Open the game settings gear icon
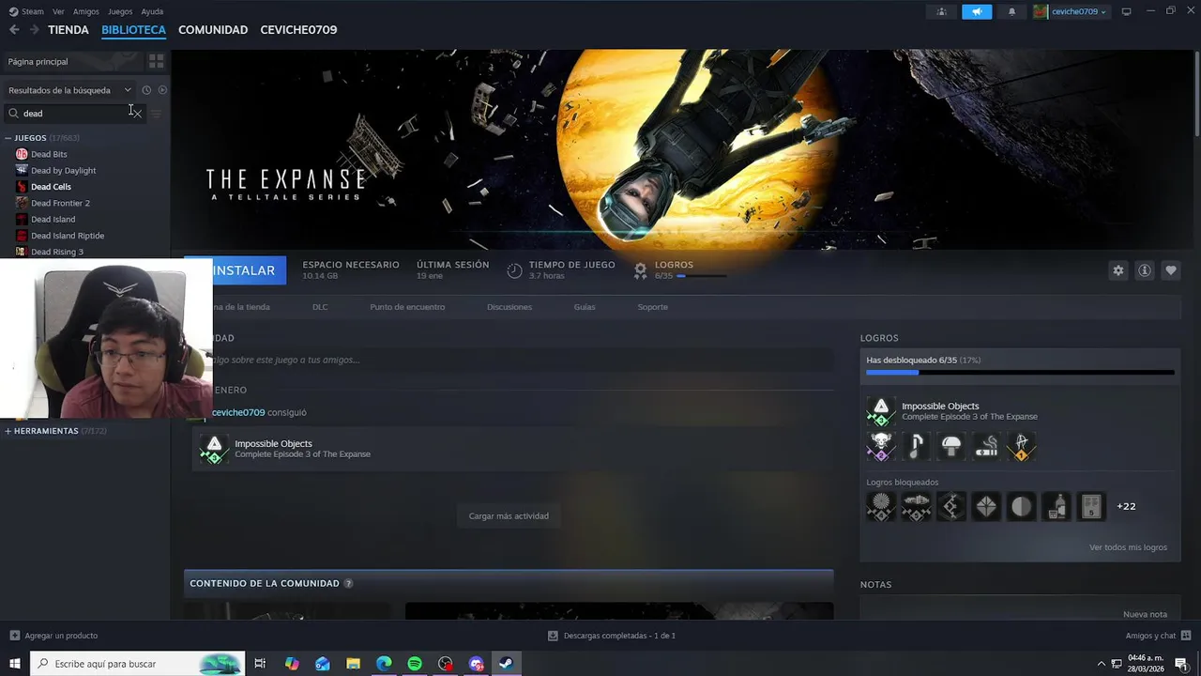This screenshot has height=676, width=1201. click(1117, 270)
